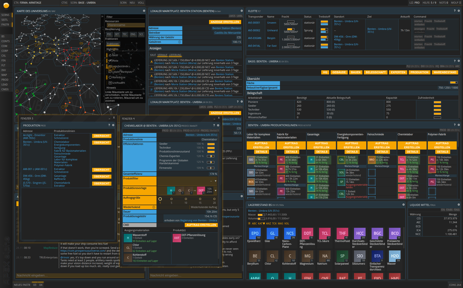
Task: Open PROD in left sidebar menu
Action: (5, 80)
